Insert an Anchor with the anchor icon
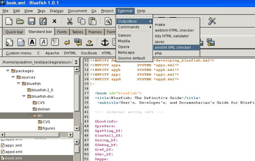The height and width of the screenshot is (161, 255). 105,42
